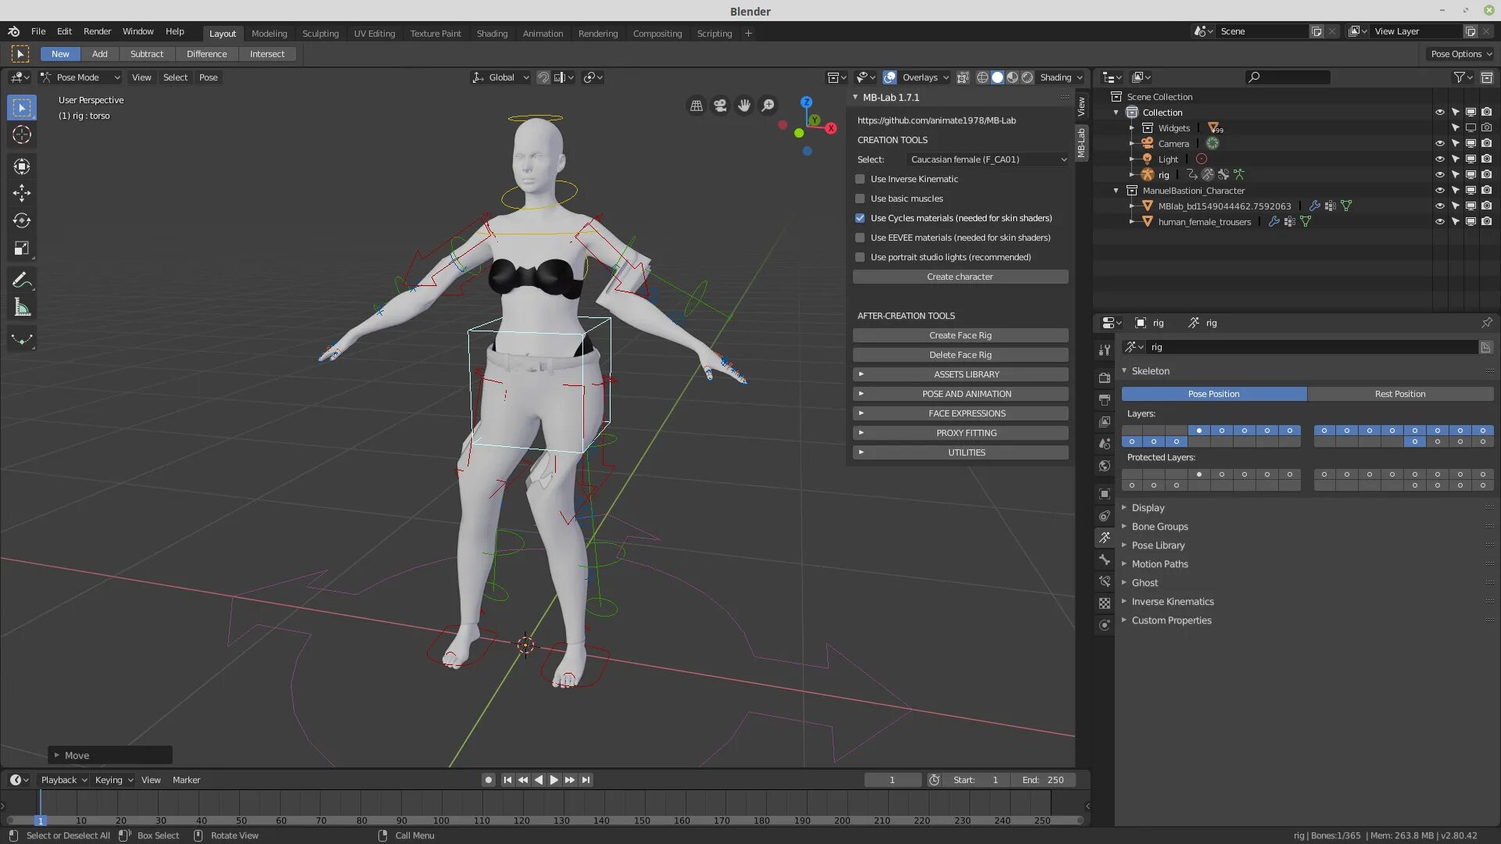Toggle visibility of ManuelBastioni_Character collection
1501x844 pixels.
pyautogui.click(x=1439, y=191)
